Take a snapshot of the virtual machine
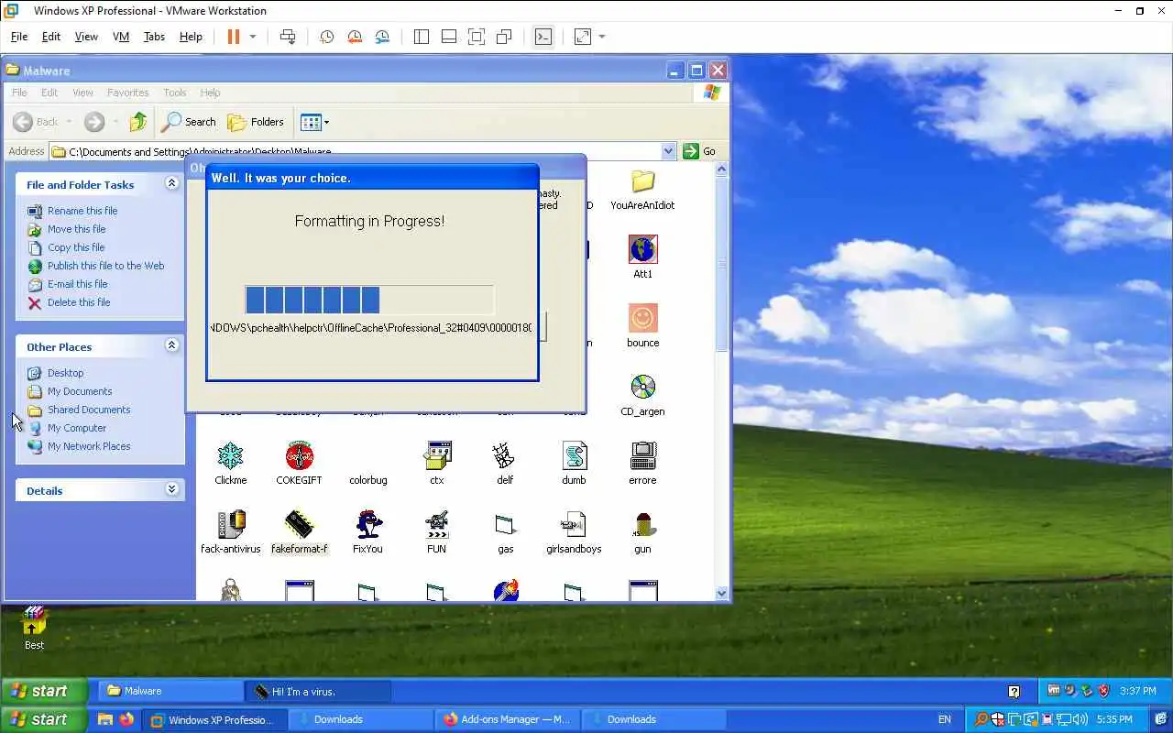Image resolution: width=1173 pixels, height=733 pixels. pyautogui.click(x=326, y=37)
